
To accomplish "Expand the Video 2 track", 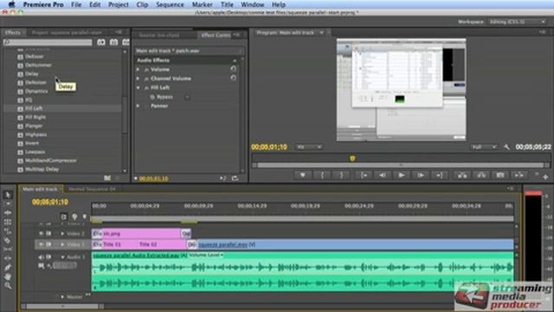I will point(62,233).
